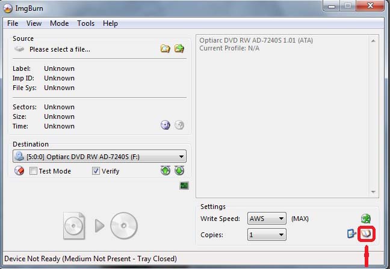Click the Sectors value 'Unknown'

point(59,107)
